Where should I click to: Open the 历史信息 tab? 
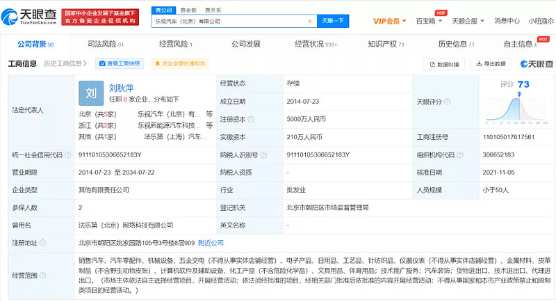[x=456, y=45]
